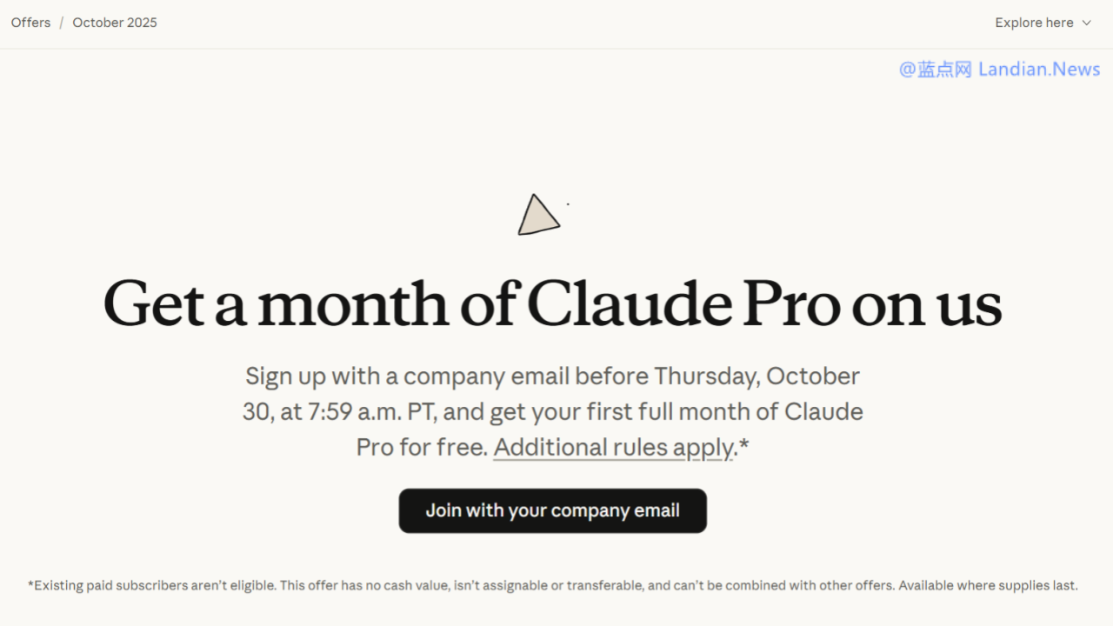Click the Existing paid subscribers footnote text
Screen dimensions: 1113x626
152,585
